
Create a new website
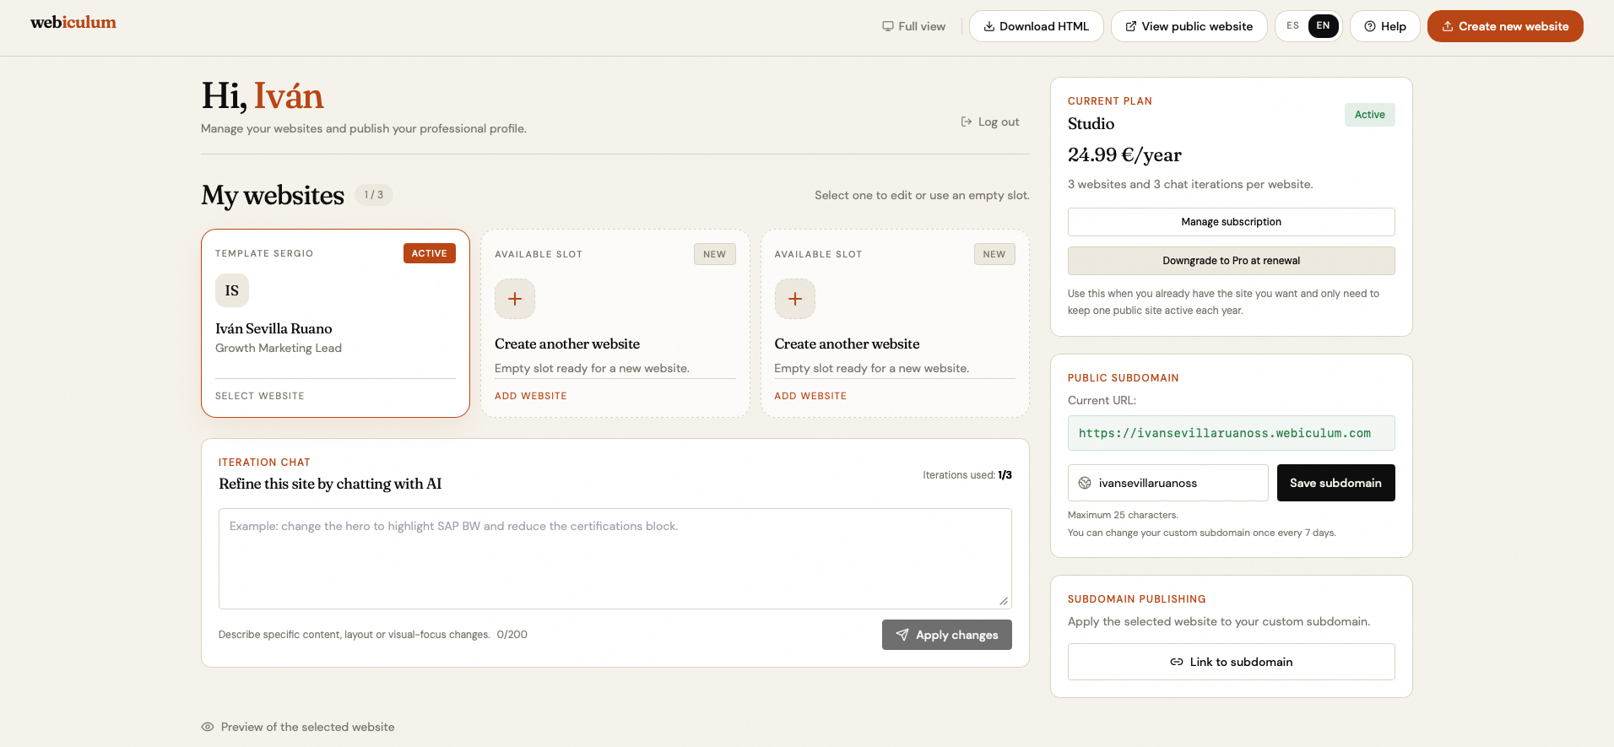point(1505,26)
